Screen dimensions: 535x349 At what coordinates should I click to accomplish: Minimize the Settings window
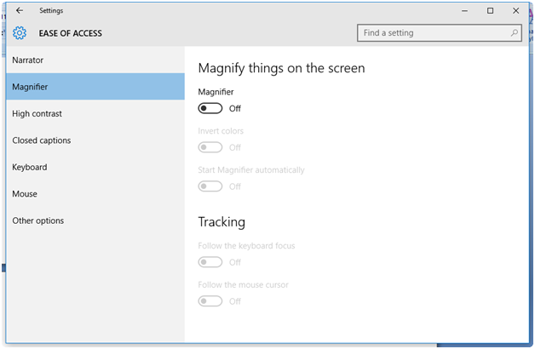coord(465,11)
